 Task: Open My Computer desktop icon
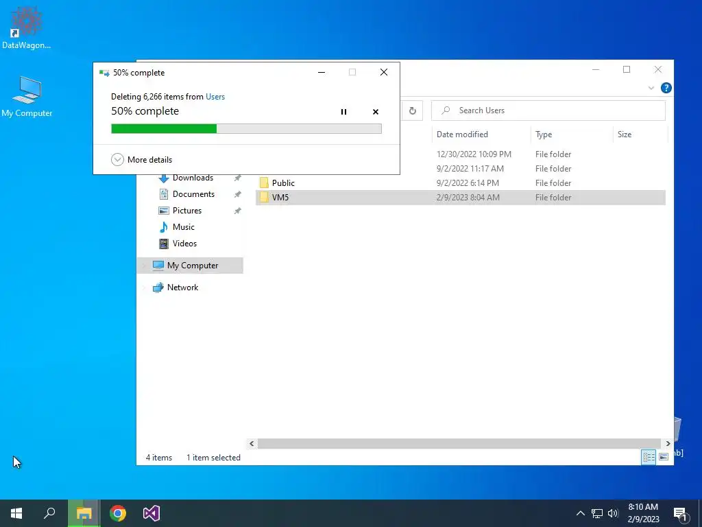tap(27, 96)
